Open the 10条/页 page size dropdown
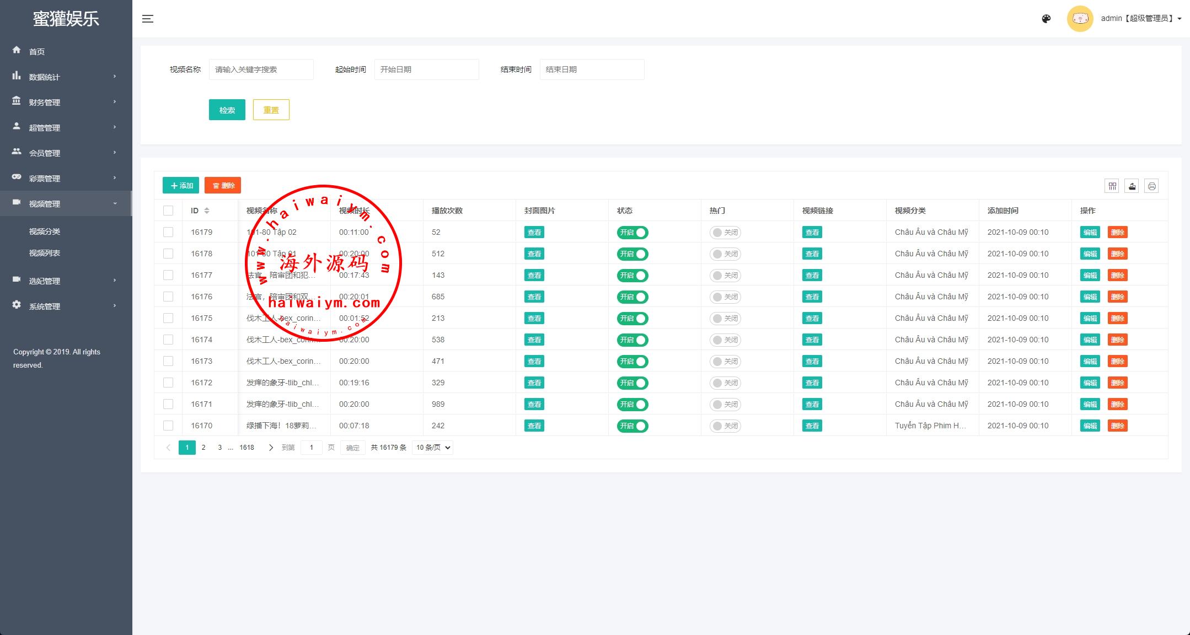 click(x=432, y=448)
